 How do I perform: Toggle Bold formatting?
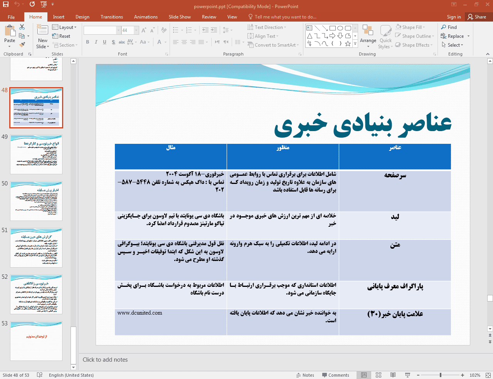click(87, 42)
